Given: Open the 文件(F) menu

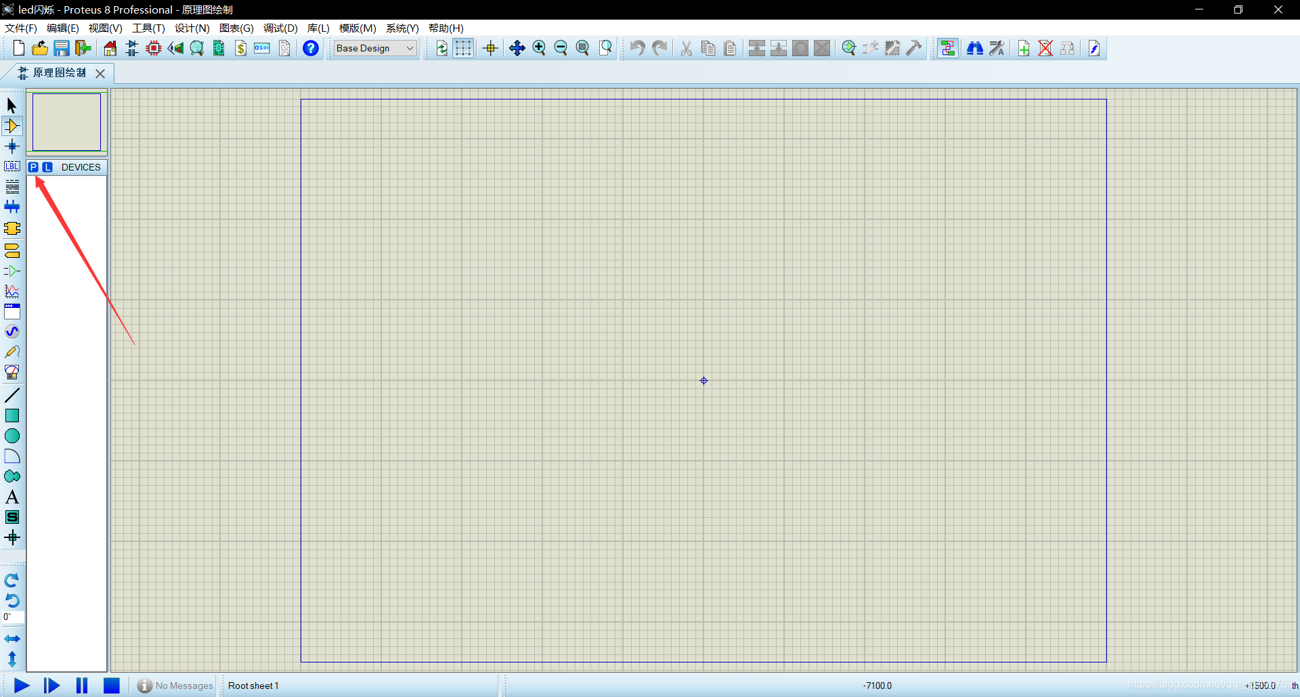Looking at the screenshot, I should click(x=21, y=28).
